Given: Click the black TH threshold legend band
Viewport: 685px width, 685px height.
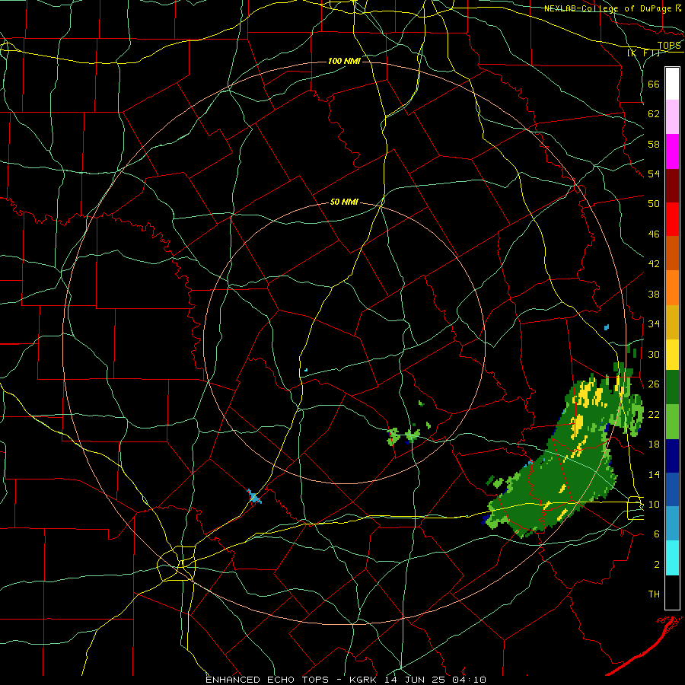Looking at the screenshot, I should 672,592.
